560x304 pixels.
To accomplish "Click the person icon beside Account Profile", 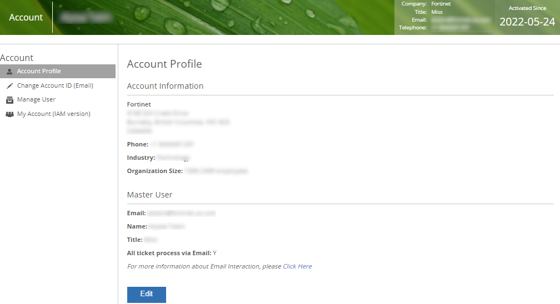I will coord(9,72).
